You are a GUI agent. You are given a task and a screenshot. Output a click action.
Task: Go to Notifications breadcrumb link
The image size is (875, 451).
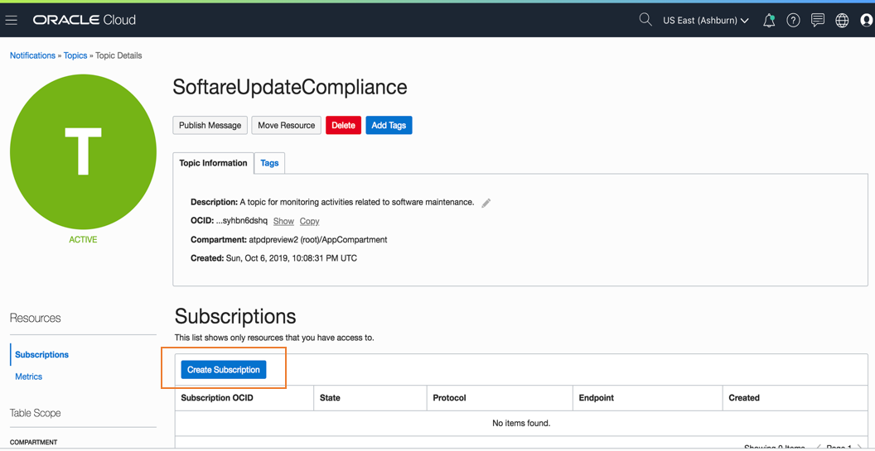32,55
